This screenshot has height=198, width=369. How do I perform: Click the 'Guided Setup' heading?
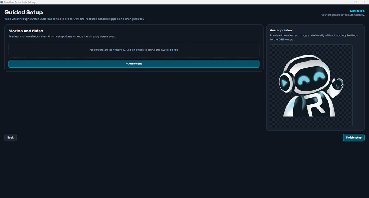click(x=23, y=12)
